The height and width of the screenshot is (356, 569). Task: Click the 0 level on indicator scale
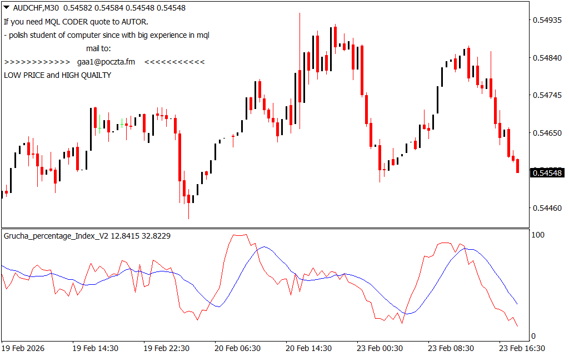[533, 336]
